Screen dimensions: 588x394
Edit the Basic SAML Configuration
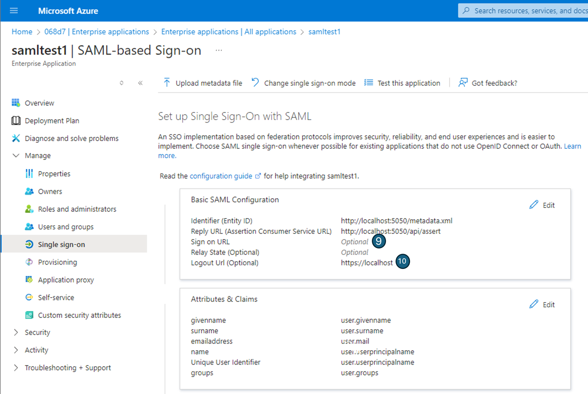tap(542, 205)
